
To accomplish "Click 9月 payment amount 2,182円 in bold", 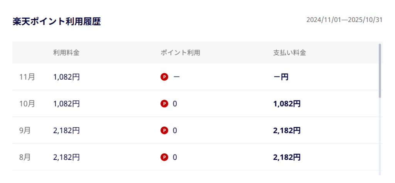I will click(x=287, y=131).
